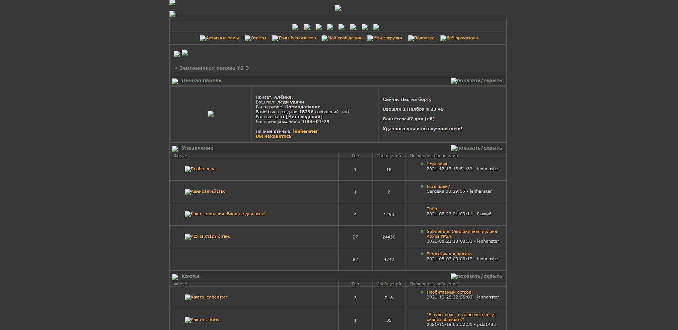Click the icon left of Управление header

coord(175,149)
